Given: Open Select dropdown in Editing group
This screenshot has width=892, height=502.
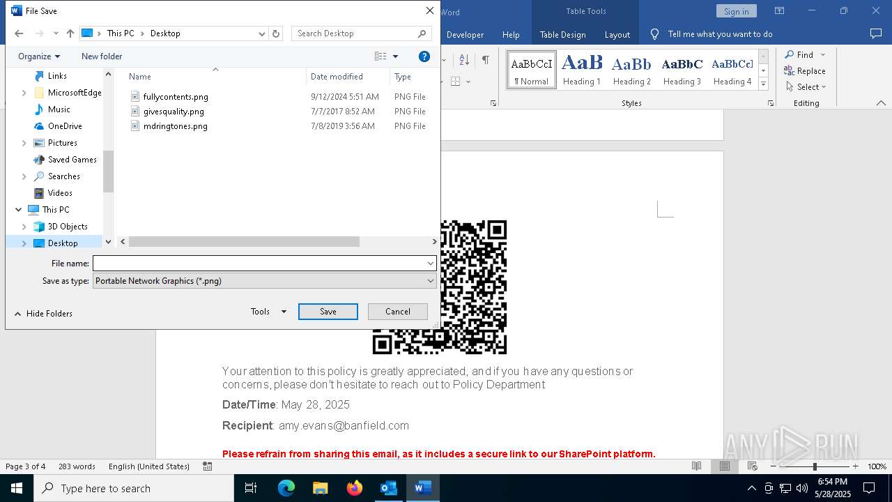Looking at the screenshot, I should pos(806,87).
